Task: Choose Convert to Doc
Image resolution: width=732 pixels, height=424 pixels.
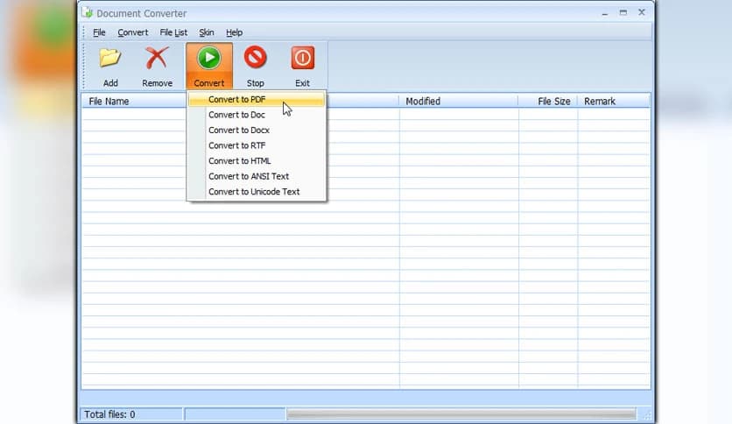Action: pyautogui.click(x=257, y=115)
